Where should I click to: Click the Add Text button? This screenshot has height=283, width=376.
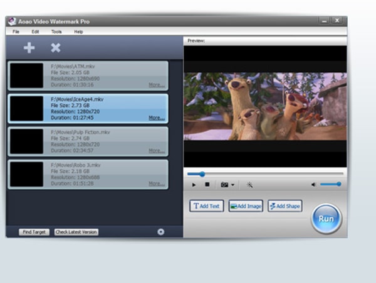tap(206, 206)
